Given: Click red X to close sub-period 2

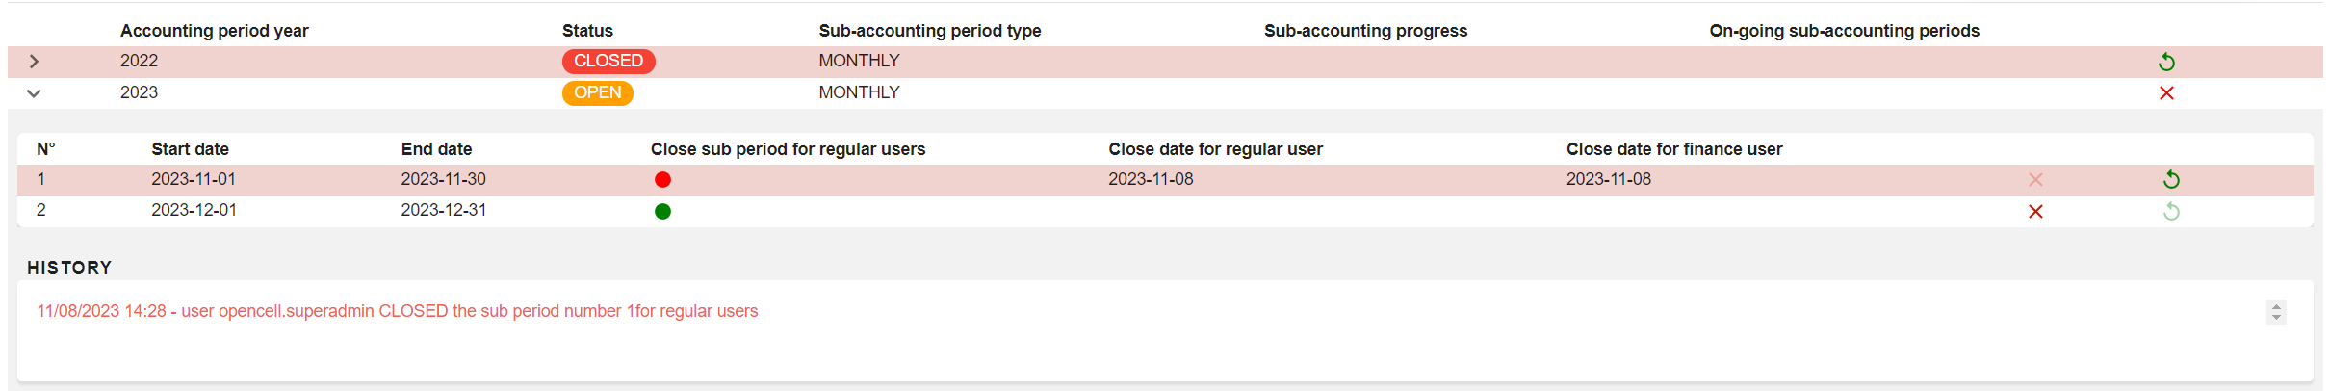Looking at the screenshot, I should (x=2035, y=212).
